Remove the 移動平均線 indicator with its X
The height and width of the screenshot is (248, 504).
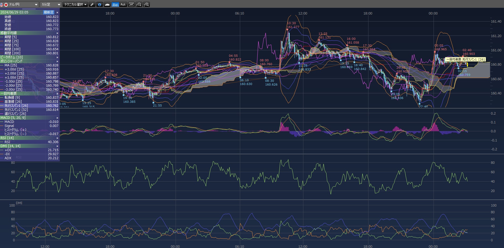click(x=57, y=33)
